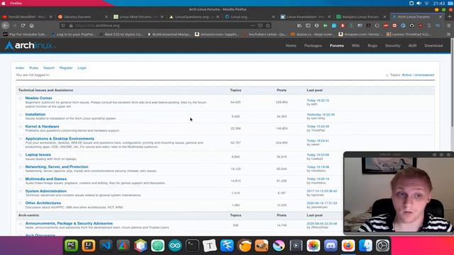Open the Download nav item

coord(433,45)
